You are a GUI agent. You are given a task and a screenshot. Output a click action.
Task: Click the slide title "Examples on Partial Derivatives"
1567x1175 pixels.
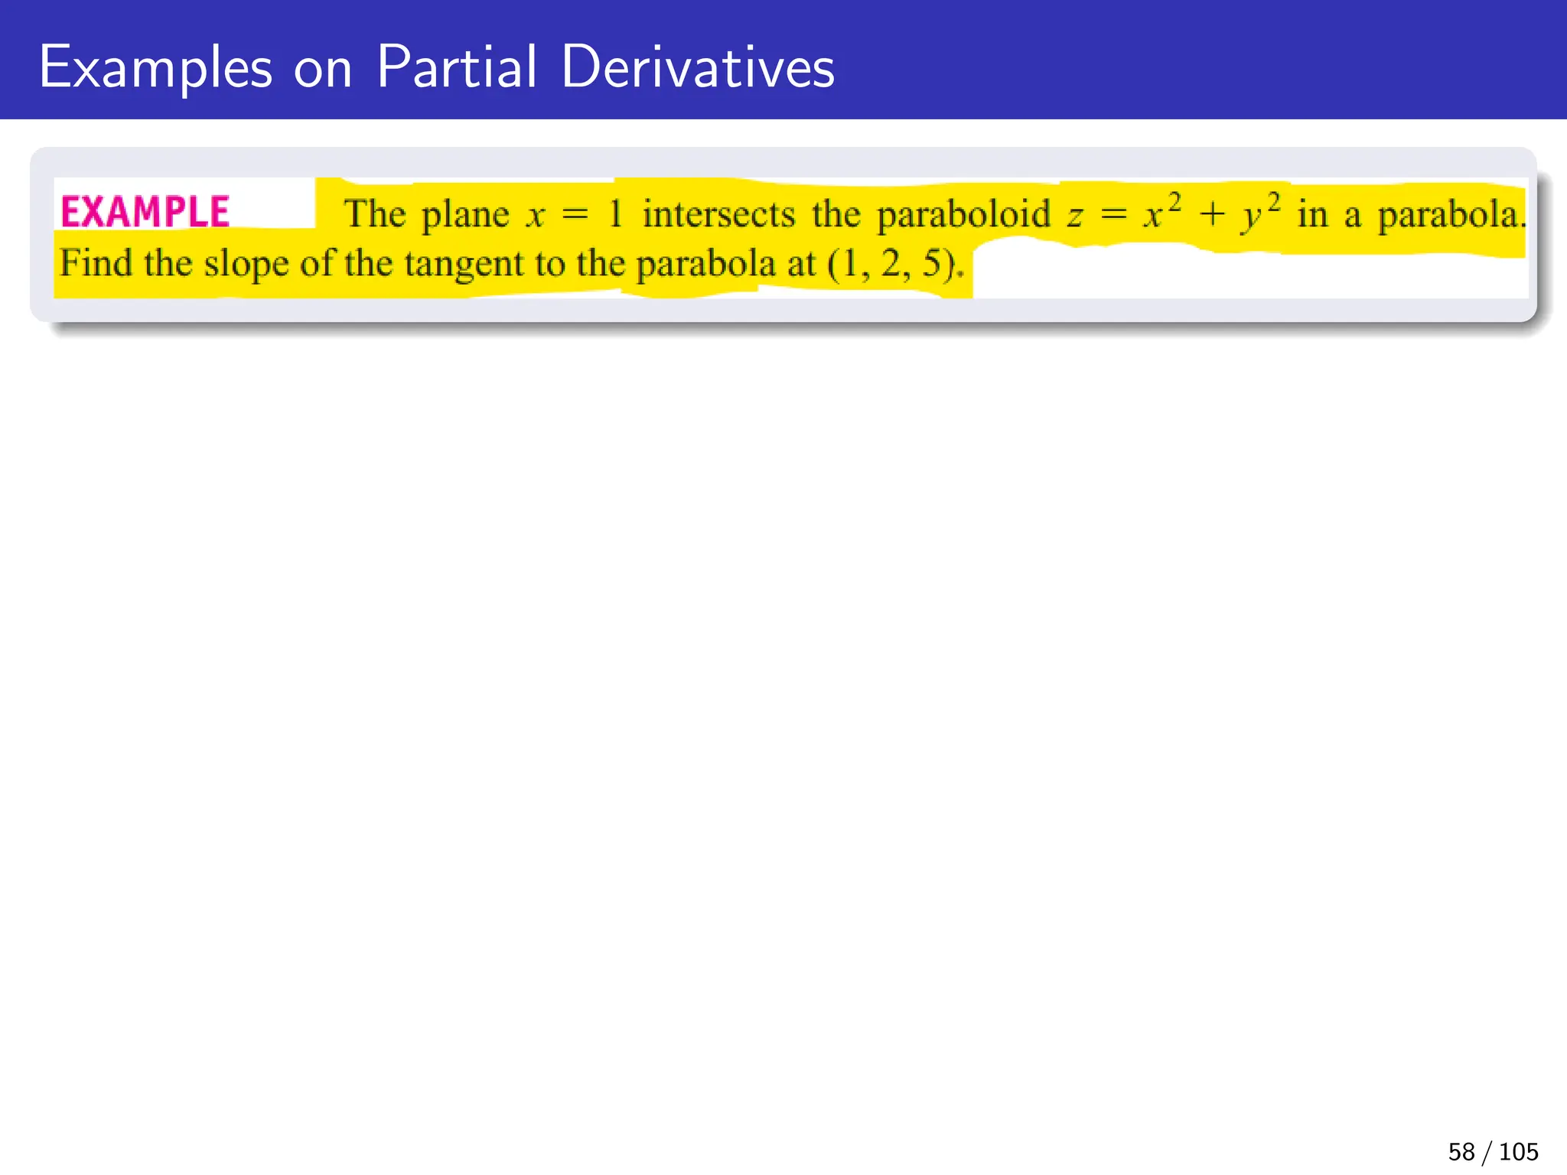(437, 67)
